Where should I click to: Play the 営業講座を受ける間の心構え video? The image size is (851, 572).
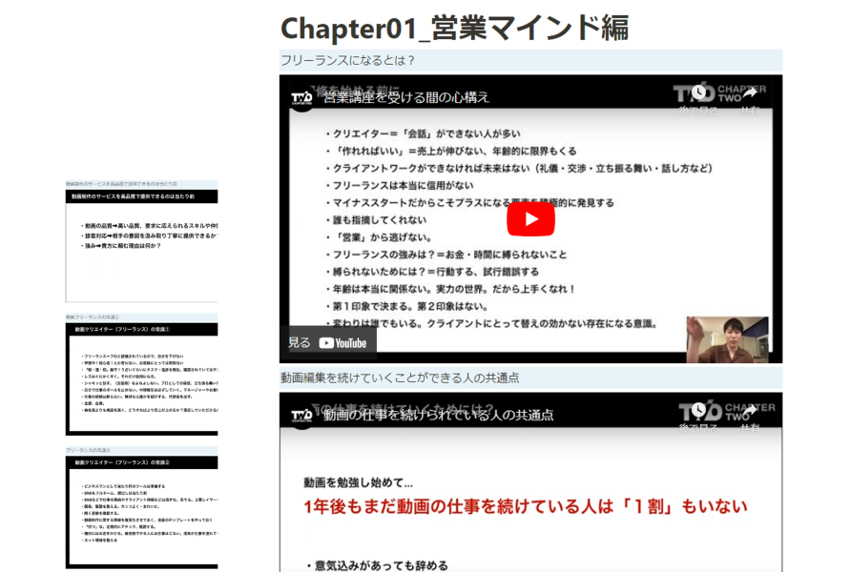point(530,219)
